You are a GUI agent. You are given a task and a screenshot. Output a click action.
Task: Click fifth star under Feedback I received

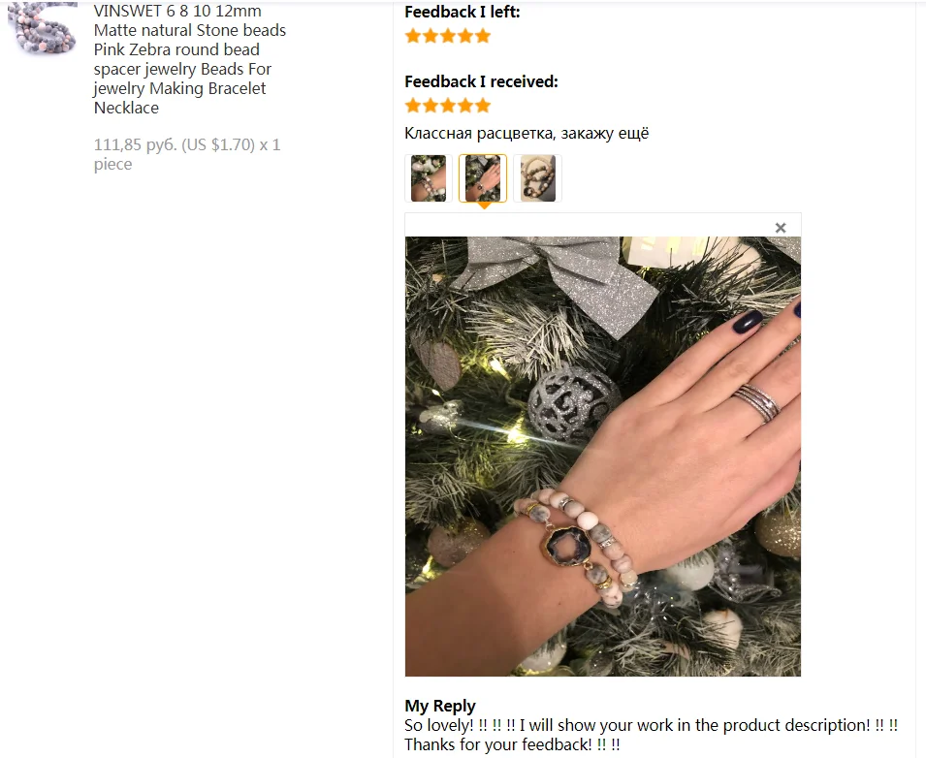[x=483, y=106]
